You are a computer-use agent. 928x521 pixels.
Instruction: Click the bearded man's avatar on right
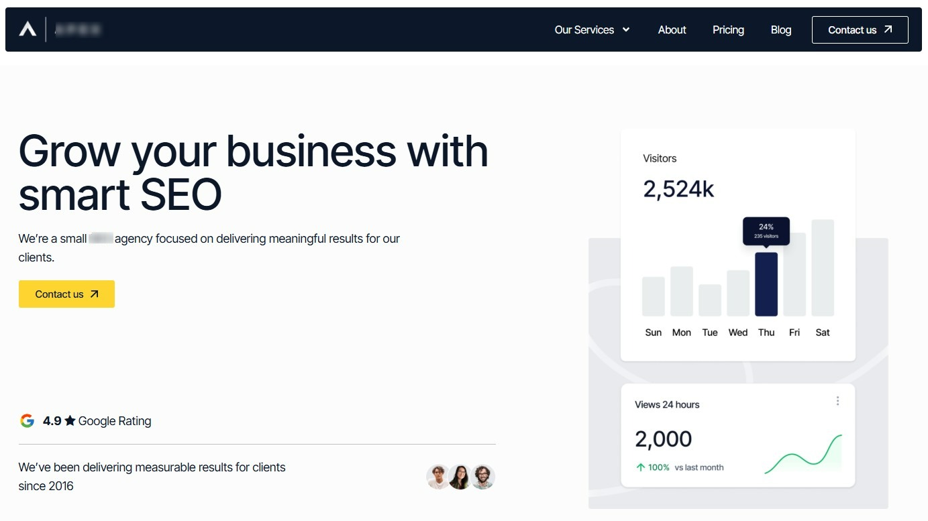(x=482, y=477)
